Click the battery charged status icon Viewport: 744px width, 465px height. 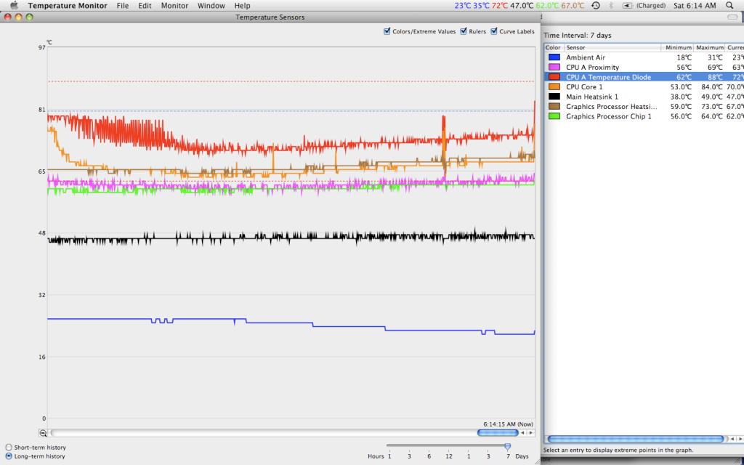[628, 6]
